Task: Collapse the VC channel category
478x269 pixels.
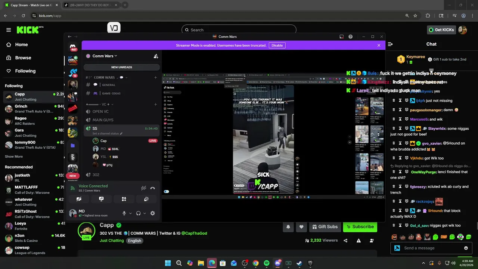Action: pyautogui.click(x=100, y=104)
